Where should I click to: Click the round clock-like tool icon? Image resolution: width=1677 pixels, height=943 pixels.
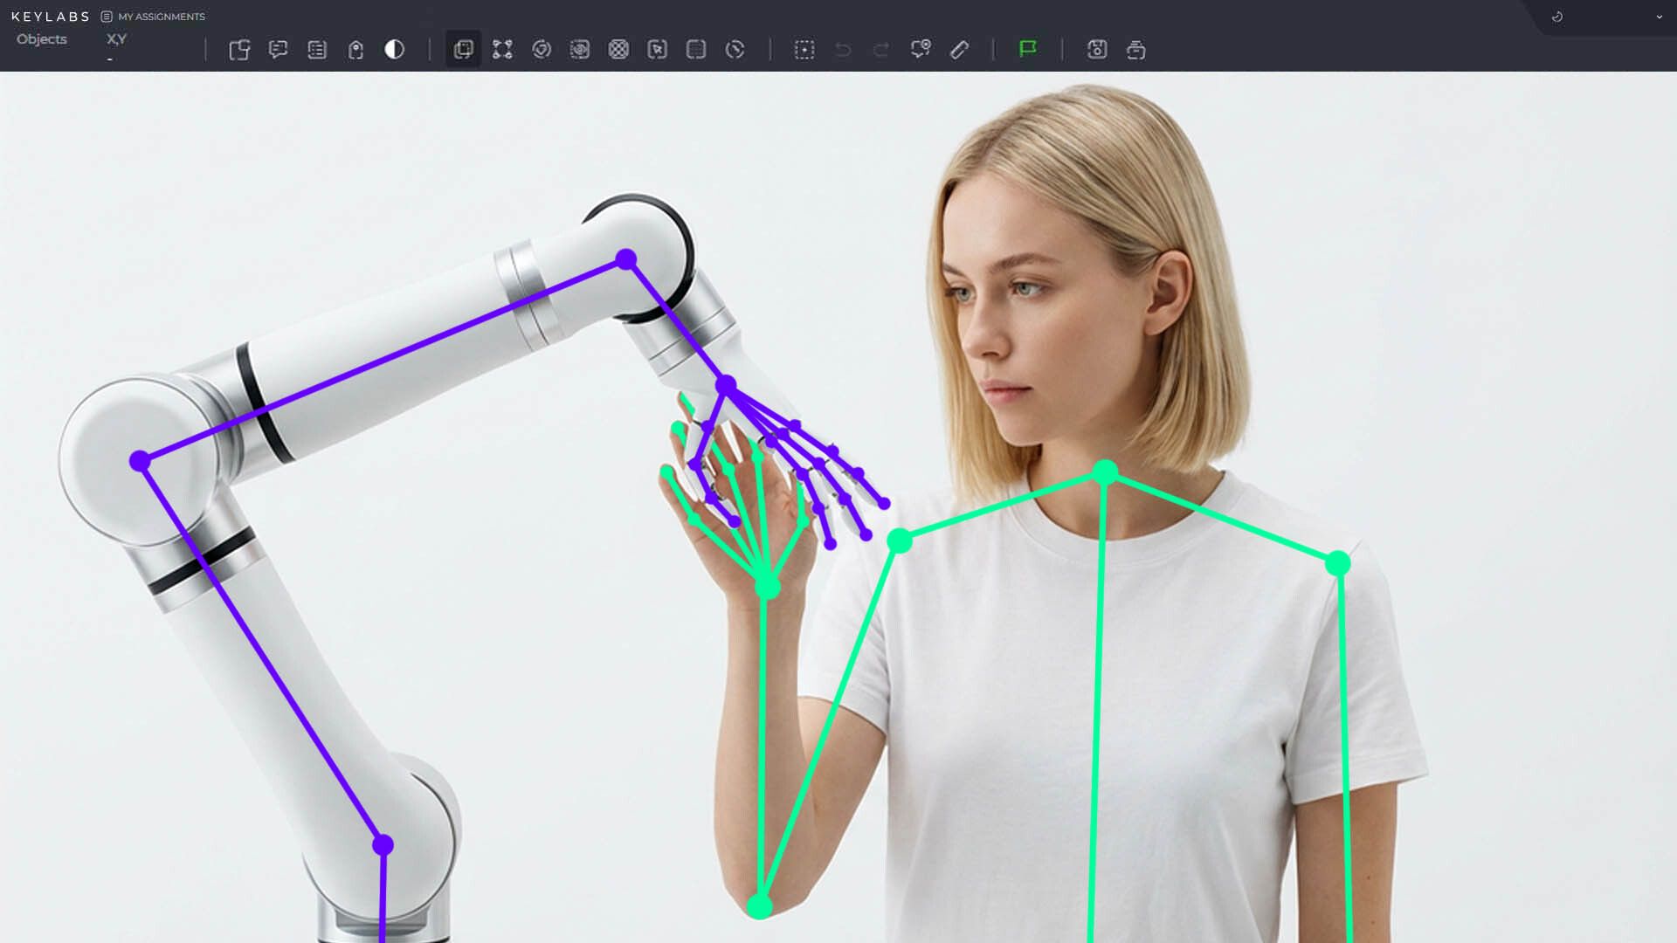point(735,50)
